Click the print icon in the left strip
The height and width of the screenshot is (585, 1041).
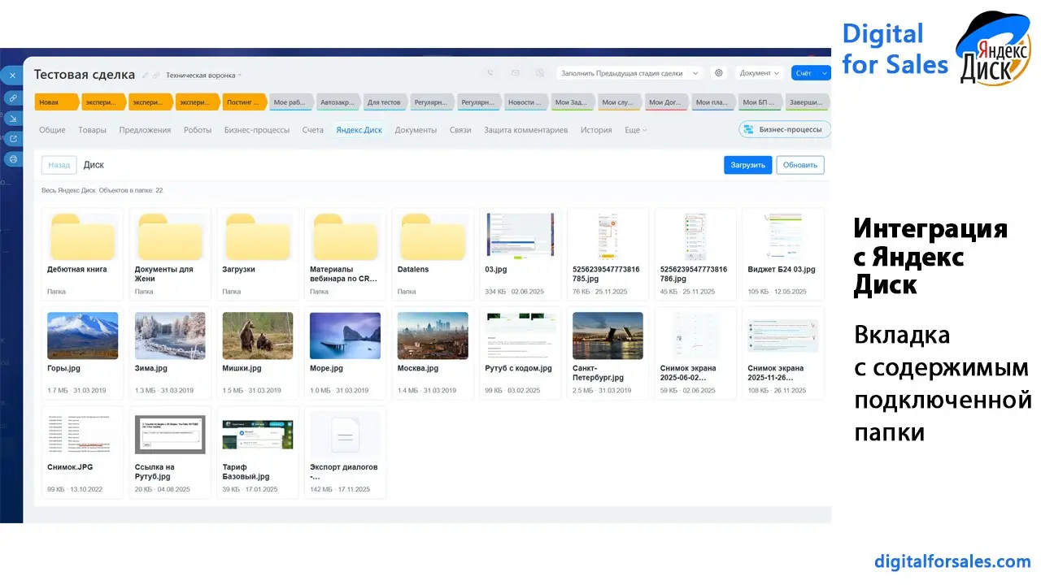tap(12, 159)
